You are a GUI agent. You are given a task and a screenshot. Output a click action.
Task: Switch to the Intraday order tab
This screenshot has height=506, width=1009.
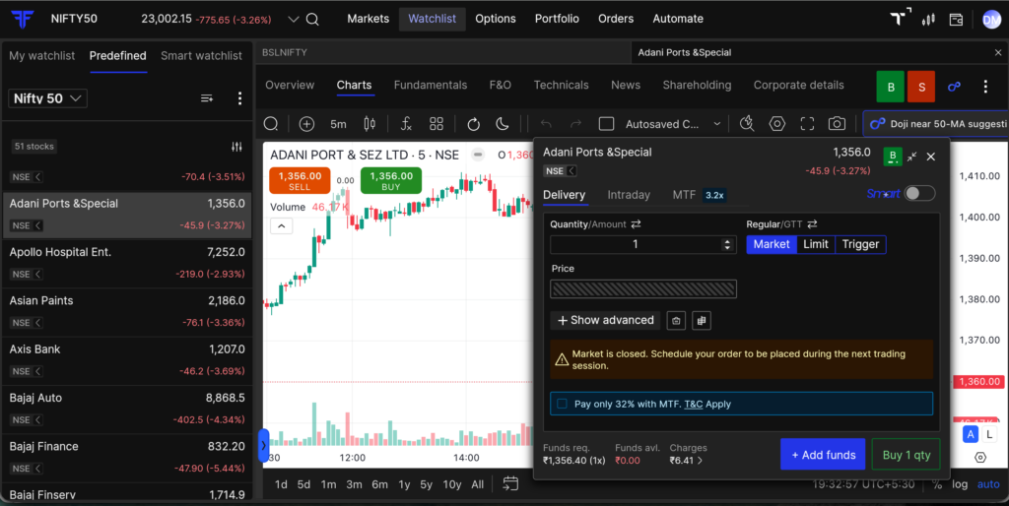pos(629,195)
